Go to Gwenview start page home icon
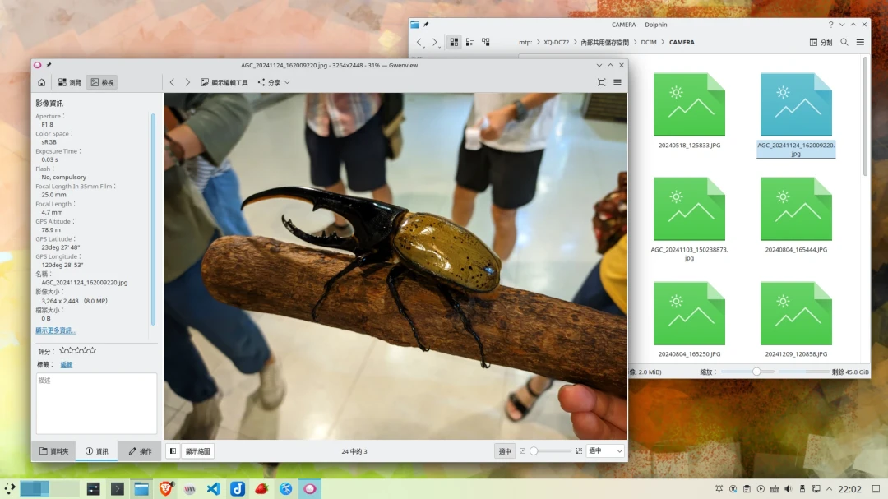888x499 pixels. click(x=41, y=82)
